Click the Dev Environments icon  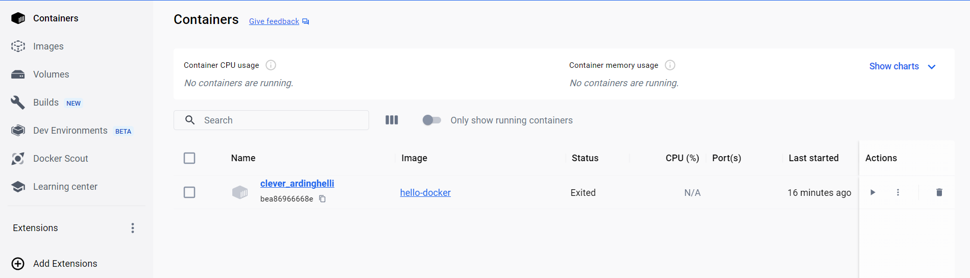(18, 131)
